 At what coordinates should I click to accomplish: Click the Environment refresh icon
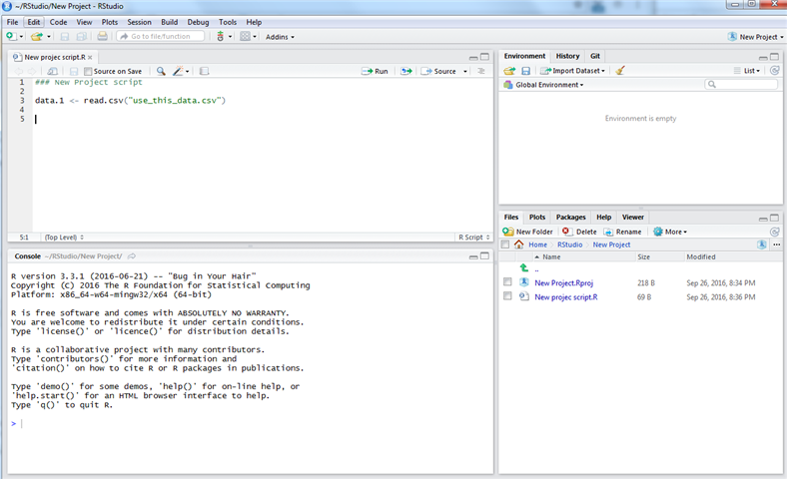(774, 71)
